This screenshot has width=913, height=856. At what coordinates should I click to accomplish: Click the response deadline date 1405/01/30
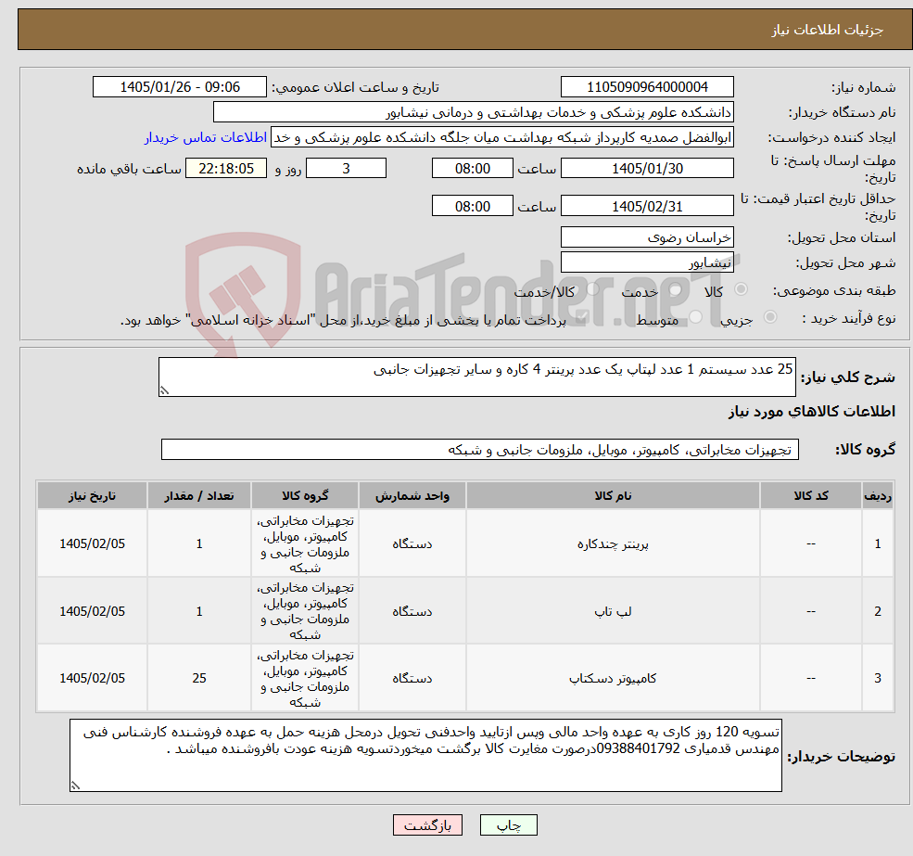[x=647, y=169]
